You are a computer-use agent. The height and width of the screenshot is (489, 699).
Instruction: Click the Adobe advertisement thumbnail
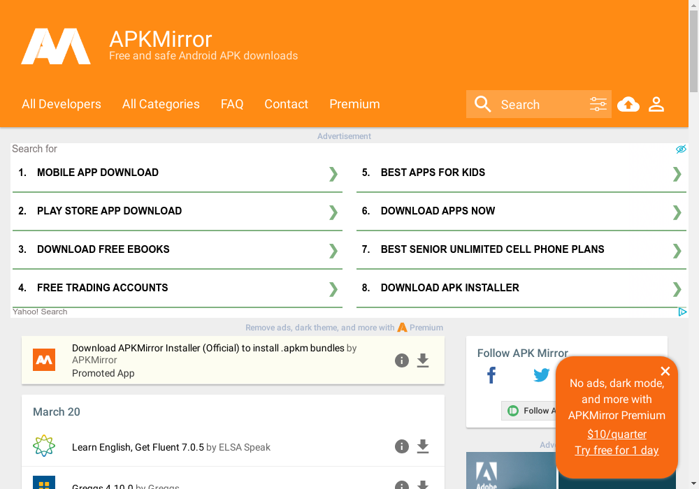pos(511,470)
